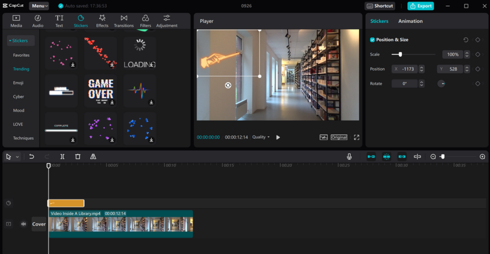Download the GAME OVER sticker
Screen dimensions: 490x254
[x=112, y=102]
